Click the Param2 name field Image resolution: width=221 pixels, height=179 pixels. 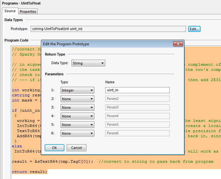click(x=137, y=99)
